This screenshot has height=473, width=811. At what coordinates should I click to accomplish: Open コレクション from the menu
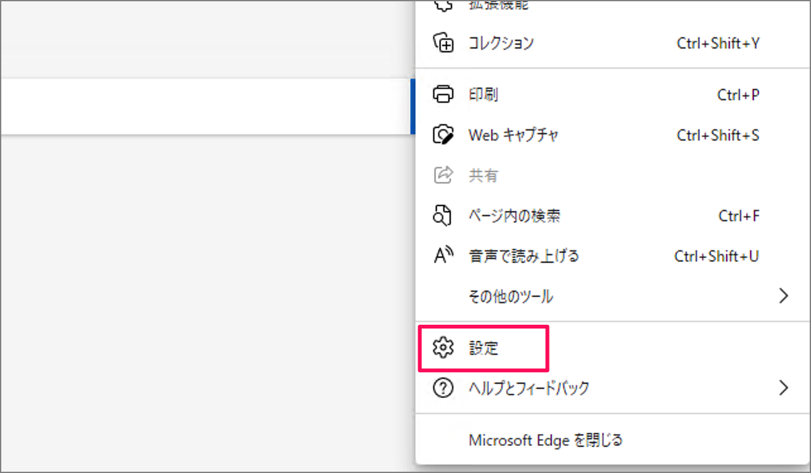[501, 44]
